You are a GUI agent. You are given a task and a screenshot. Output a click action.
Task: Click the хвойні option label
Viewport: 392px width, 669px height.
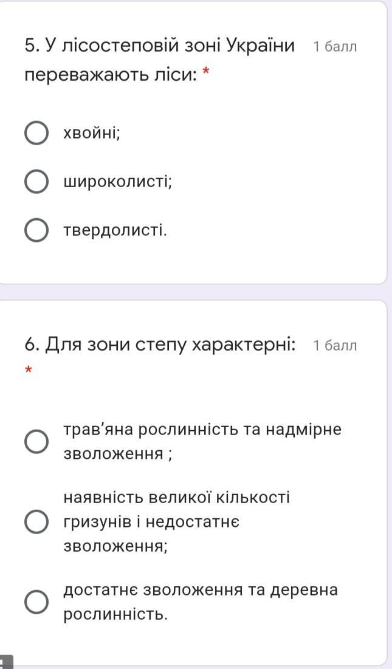tap(92, 133)
